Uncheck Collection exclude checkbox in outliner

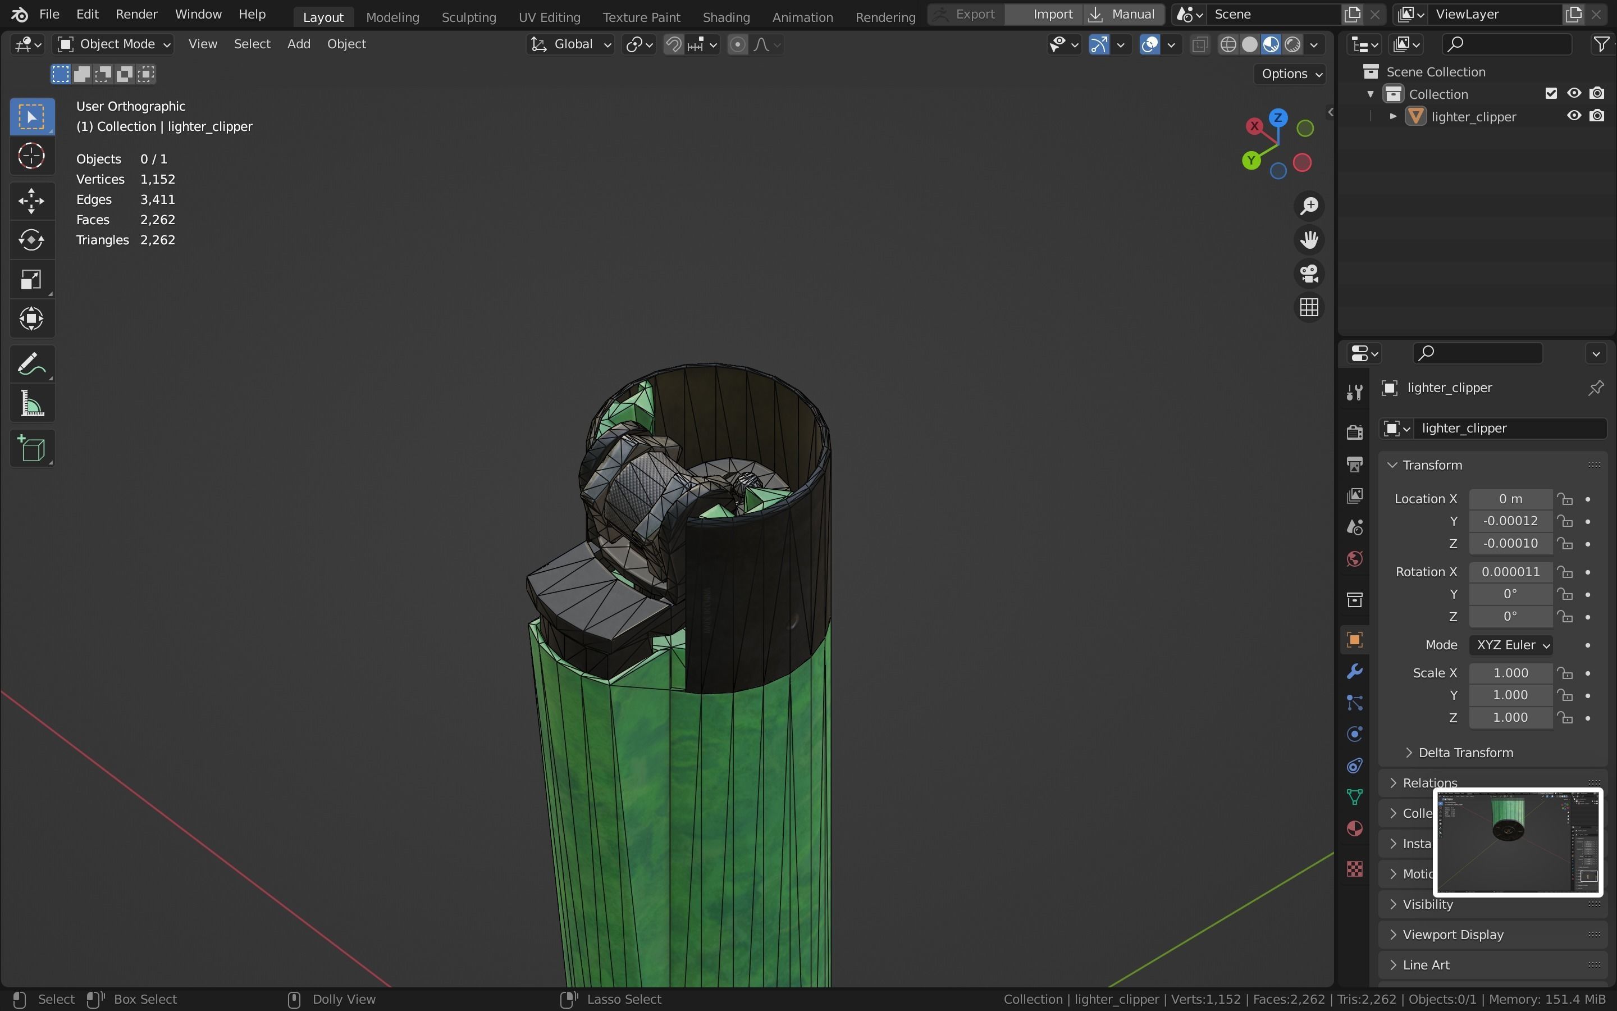tap(1551, 94)
